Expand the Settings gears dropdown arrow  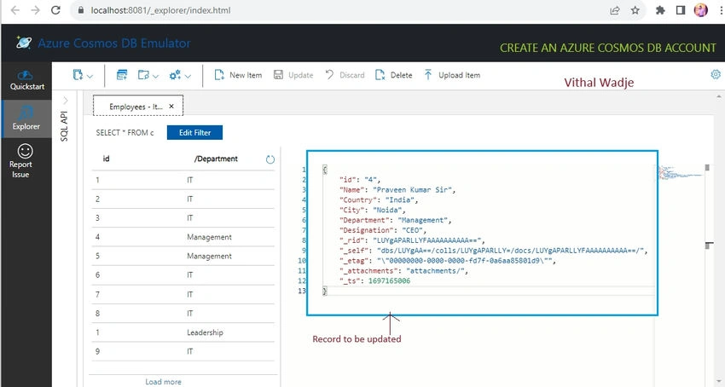[188, 76]
